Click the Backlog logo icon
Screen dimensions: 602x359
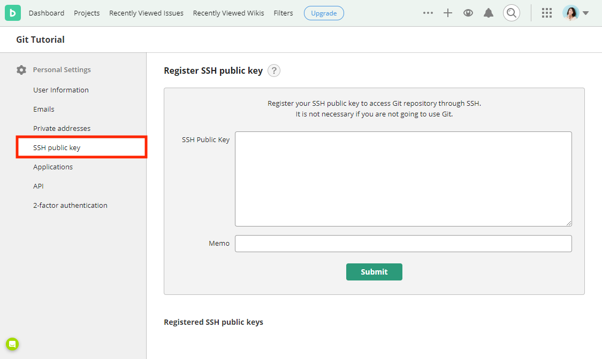tap(13, 13)
